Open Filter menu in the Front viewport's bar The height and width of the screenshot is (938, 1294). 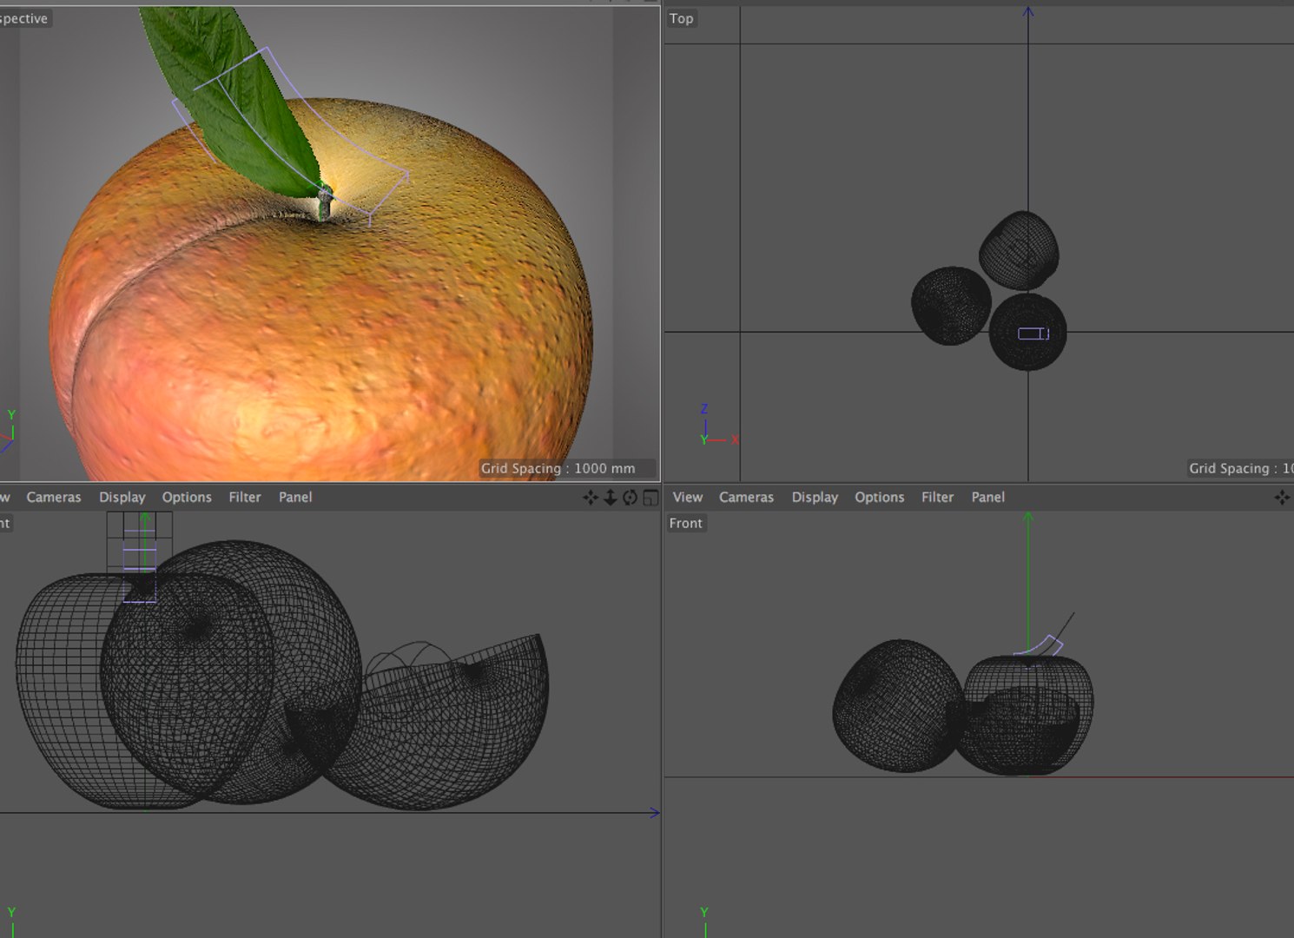938,497
